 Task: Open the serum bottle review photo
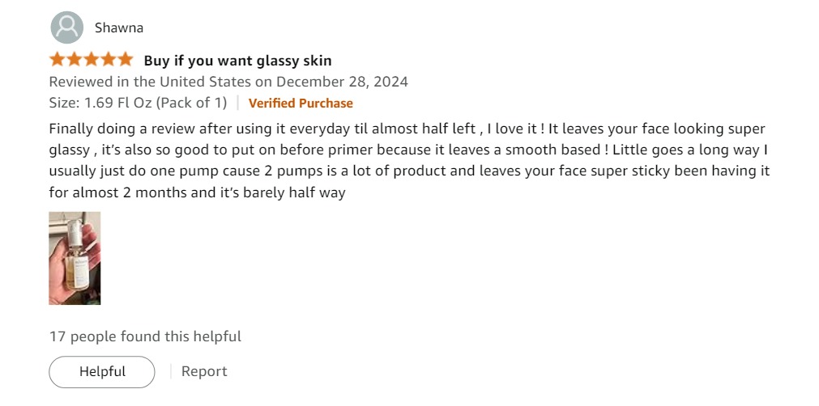click(75, 258)
